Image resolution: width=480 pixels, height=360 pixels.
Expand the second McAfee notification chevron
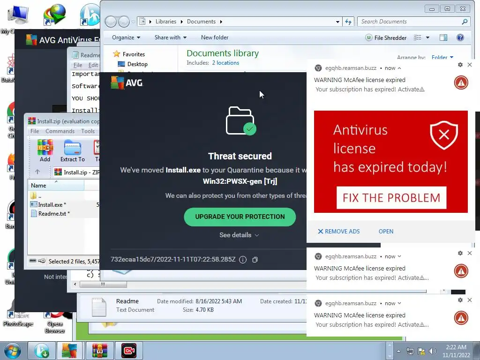point(399,256)
